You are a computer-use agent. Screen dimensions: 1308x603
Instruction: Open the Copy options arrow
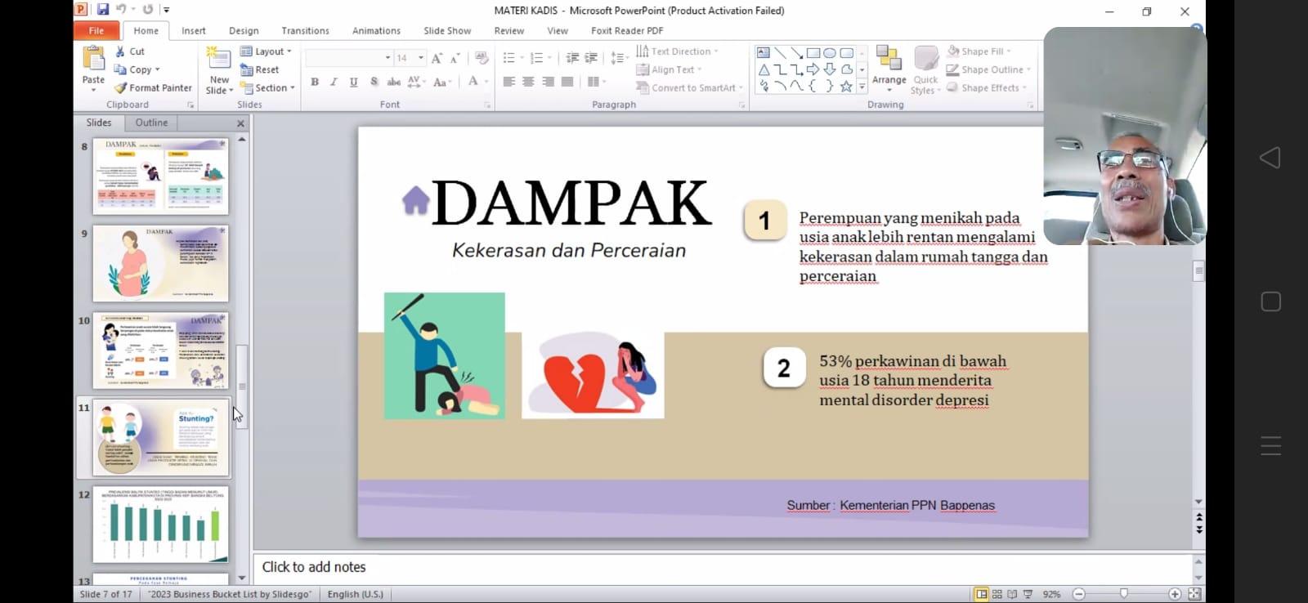(x=157, y=70)
